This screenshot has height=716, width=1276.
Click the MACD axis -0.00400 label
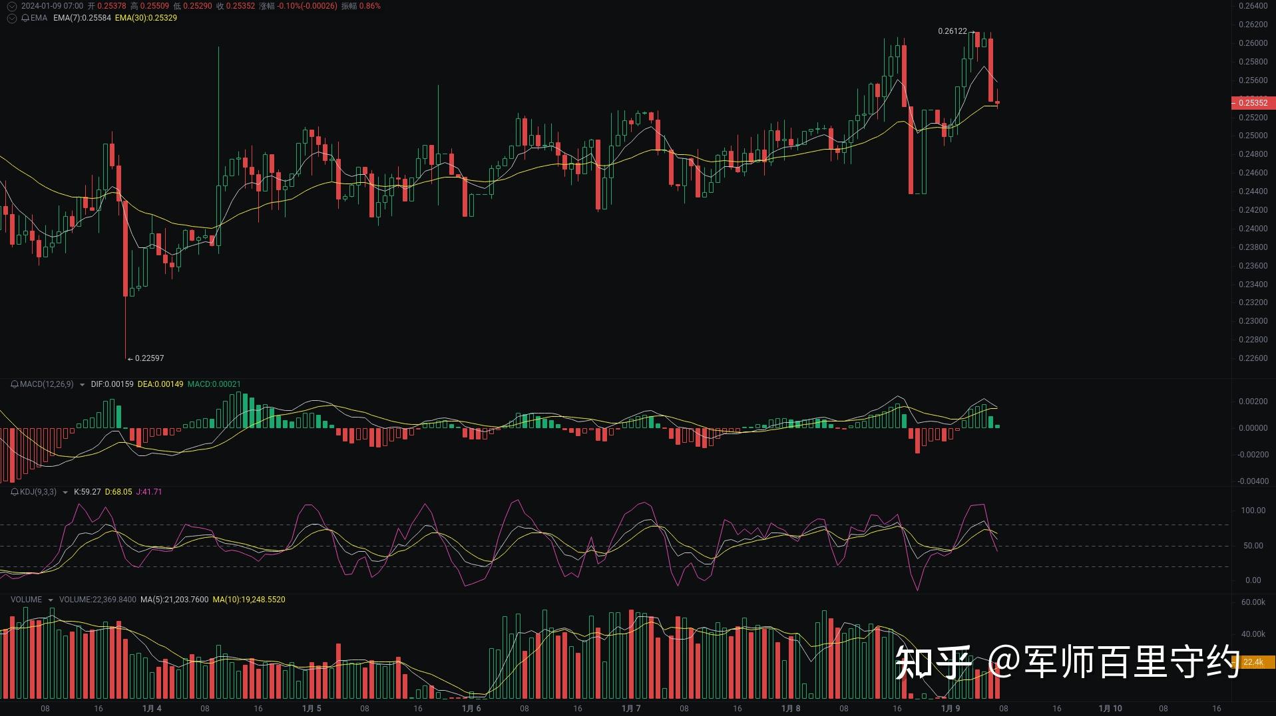1253,481
